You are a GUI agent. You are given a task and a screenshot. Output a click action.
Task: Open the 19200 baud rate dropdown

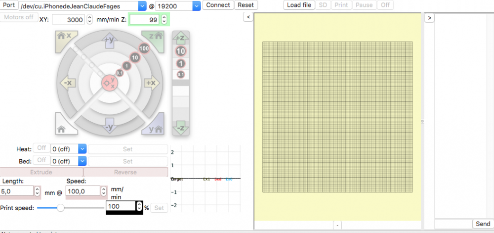pyautogui.click(x=197, y=5)
